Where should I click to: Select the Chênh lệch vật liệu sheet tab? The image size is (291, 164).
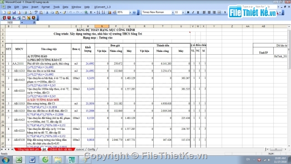pos(60,149)
